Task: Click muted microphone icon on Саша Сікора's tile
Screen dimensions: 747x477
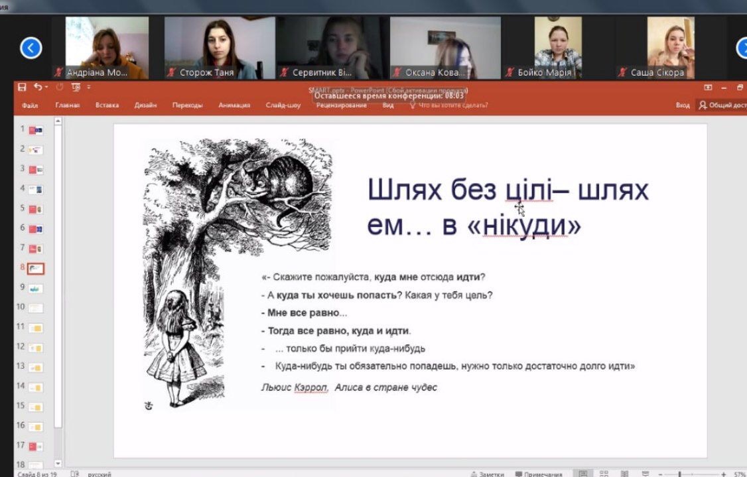Action: click(622, 72)
